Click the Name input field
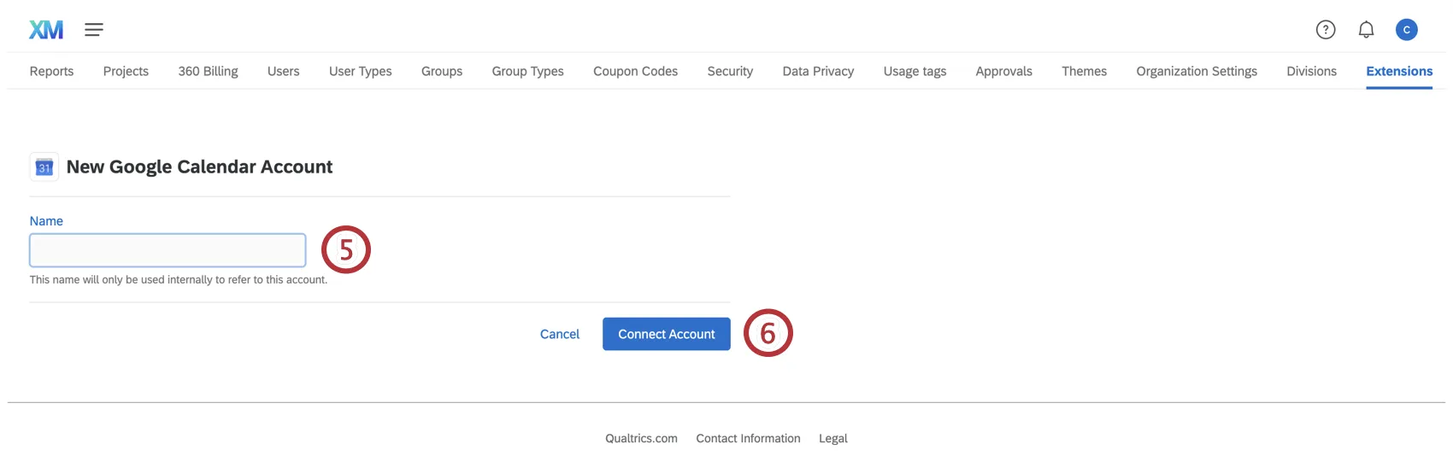Screen dimensions: 1453x456 (168, 250)
